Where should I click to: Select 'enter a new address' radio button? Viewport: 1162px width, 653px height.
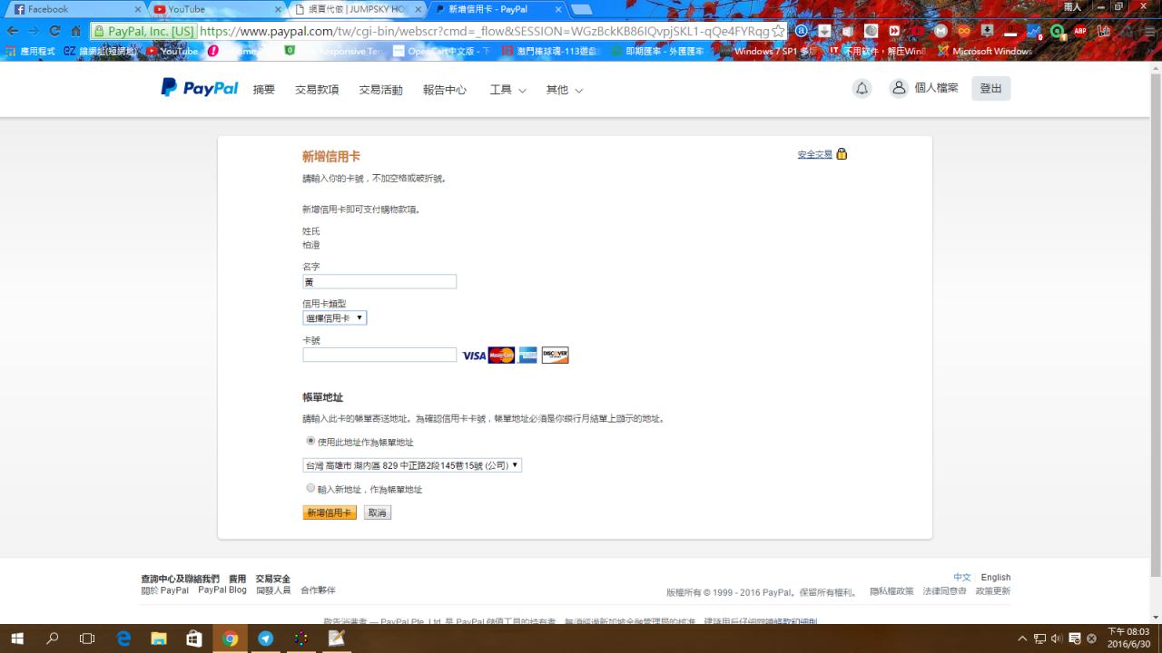(x=310, y=488)
